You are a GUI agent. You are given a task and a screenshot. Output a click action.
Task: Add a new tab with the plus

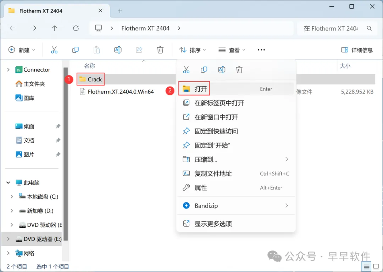click(120, 11)
